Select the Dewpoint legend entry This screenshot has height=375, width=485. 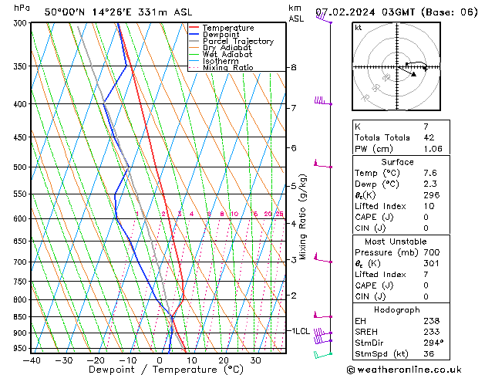click(217, 35)
